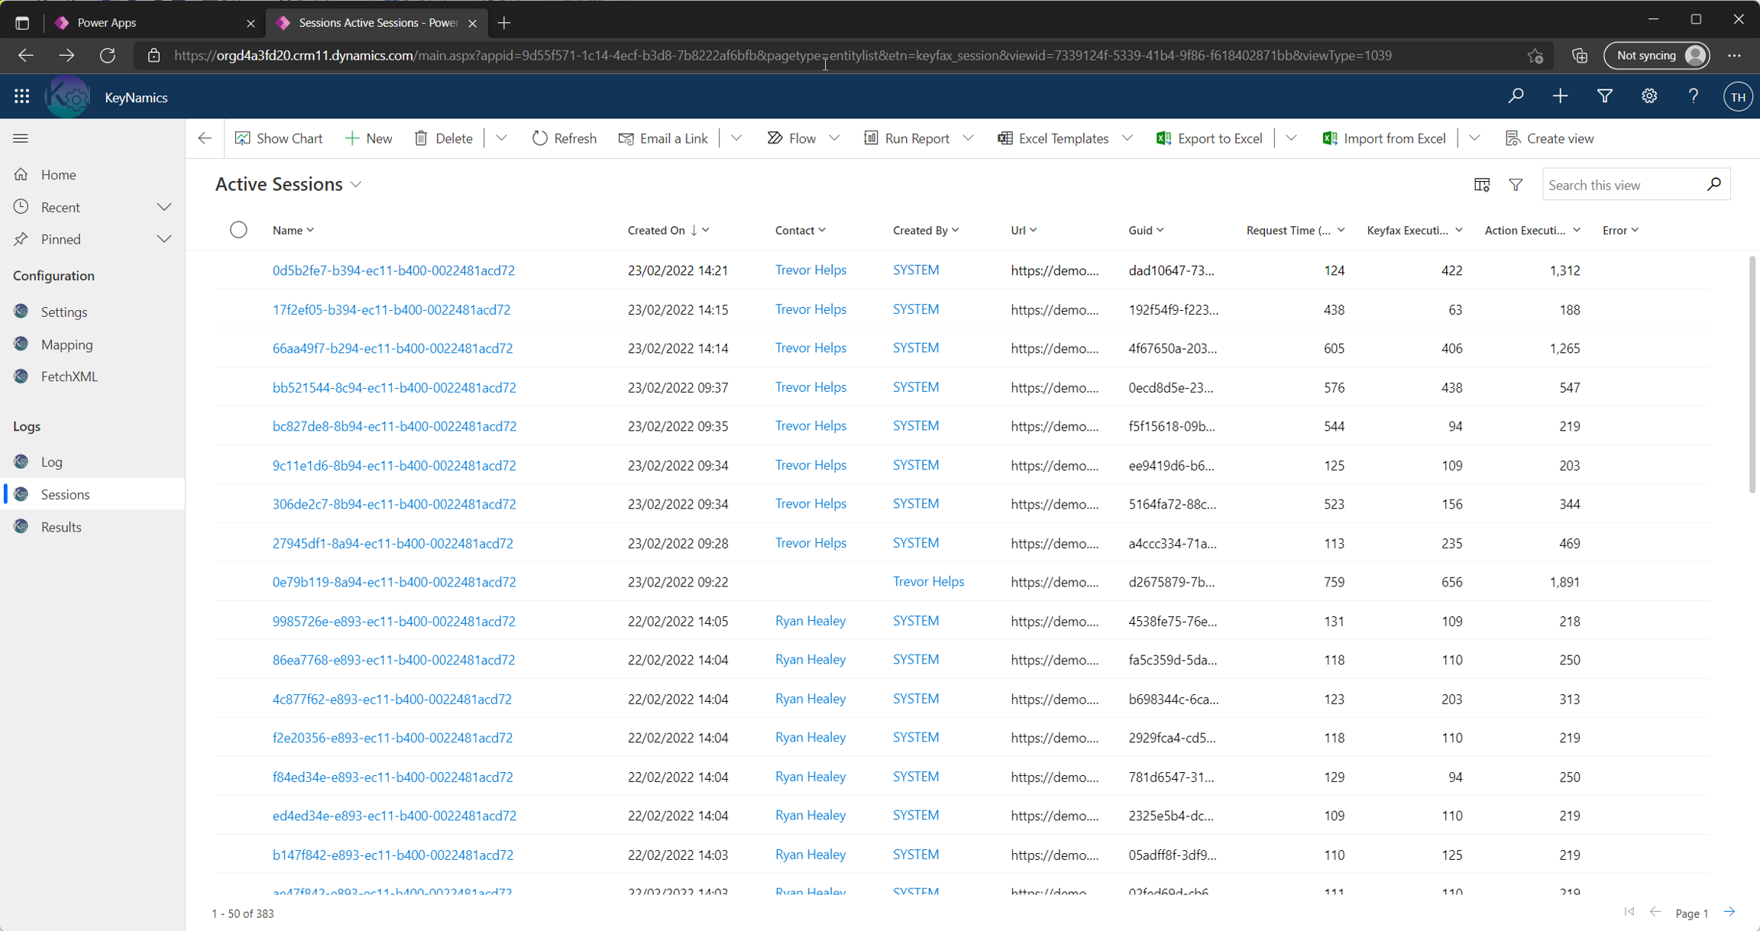The image size is (1760, 931).
Task: Open the Settings gear in header
Action: click(1648, 96)
